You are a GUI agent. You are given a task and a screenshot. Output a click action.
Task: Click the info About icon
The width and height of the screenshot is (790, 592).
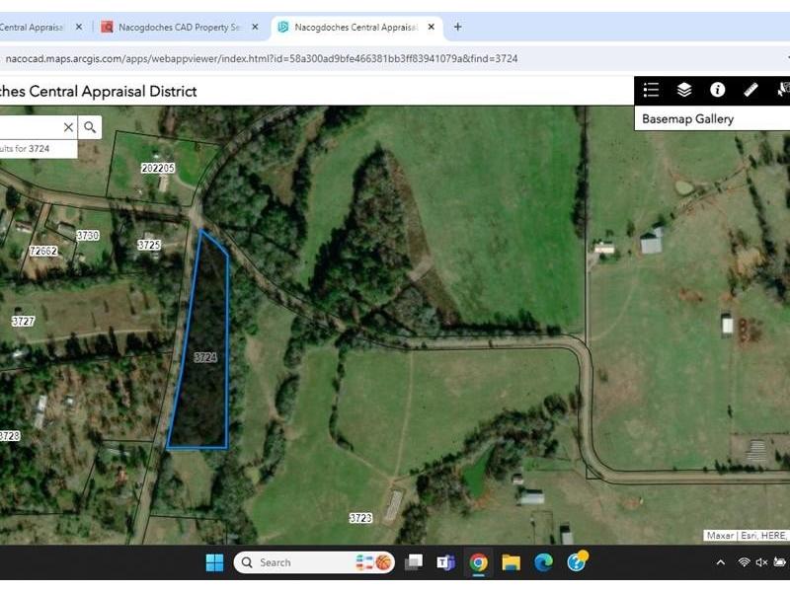coord(718,90)
